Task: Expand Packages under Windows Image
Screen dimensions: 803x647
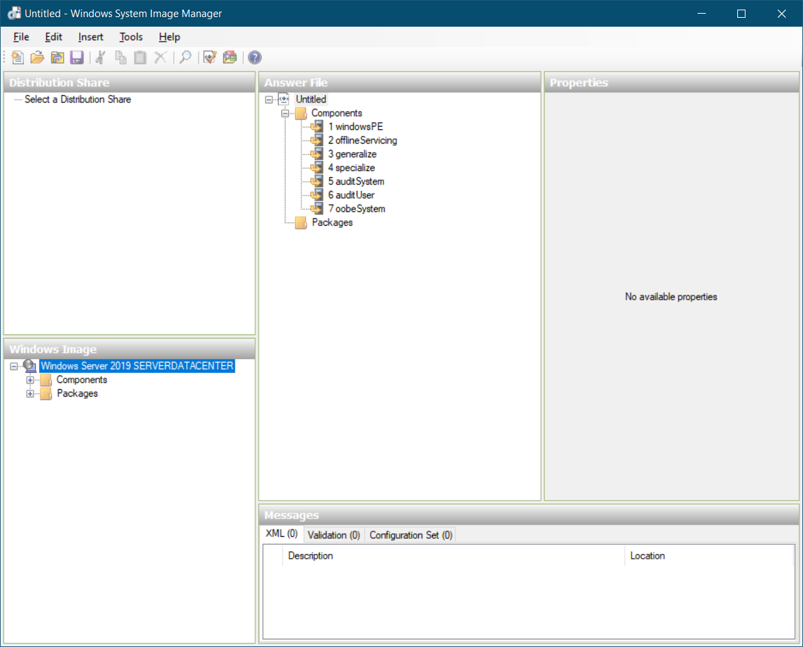Action: (30, 394)
